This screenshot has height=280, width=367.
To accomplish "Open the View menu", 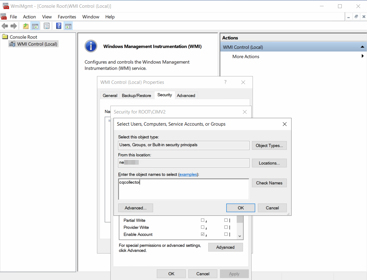I will tap(47, 17).
